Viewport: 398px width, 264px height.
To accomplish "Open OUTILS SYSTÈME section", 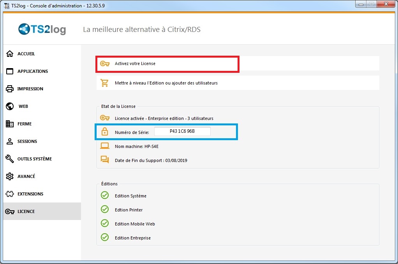I will [42, 158].
